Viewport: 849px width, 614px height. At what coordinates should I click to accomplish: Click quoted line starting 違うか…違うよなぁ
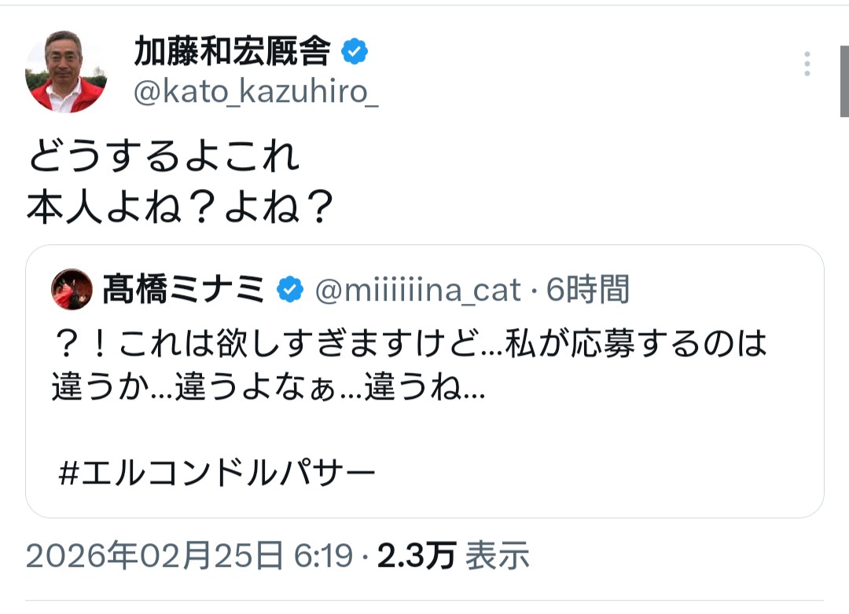(267, 389)
